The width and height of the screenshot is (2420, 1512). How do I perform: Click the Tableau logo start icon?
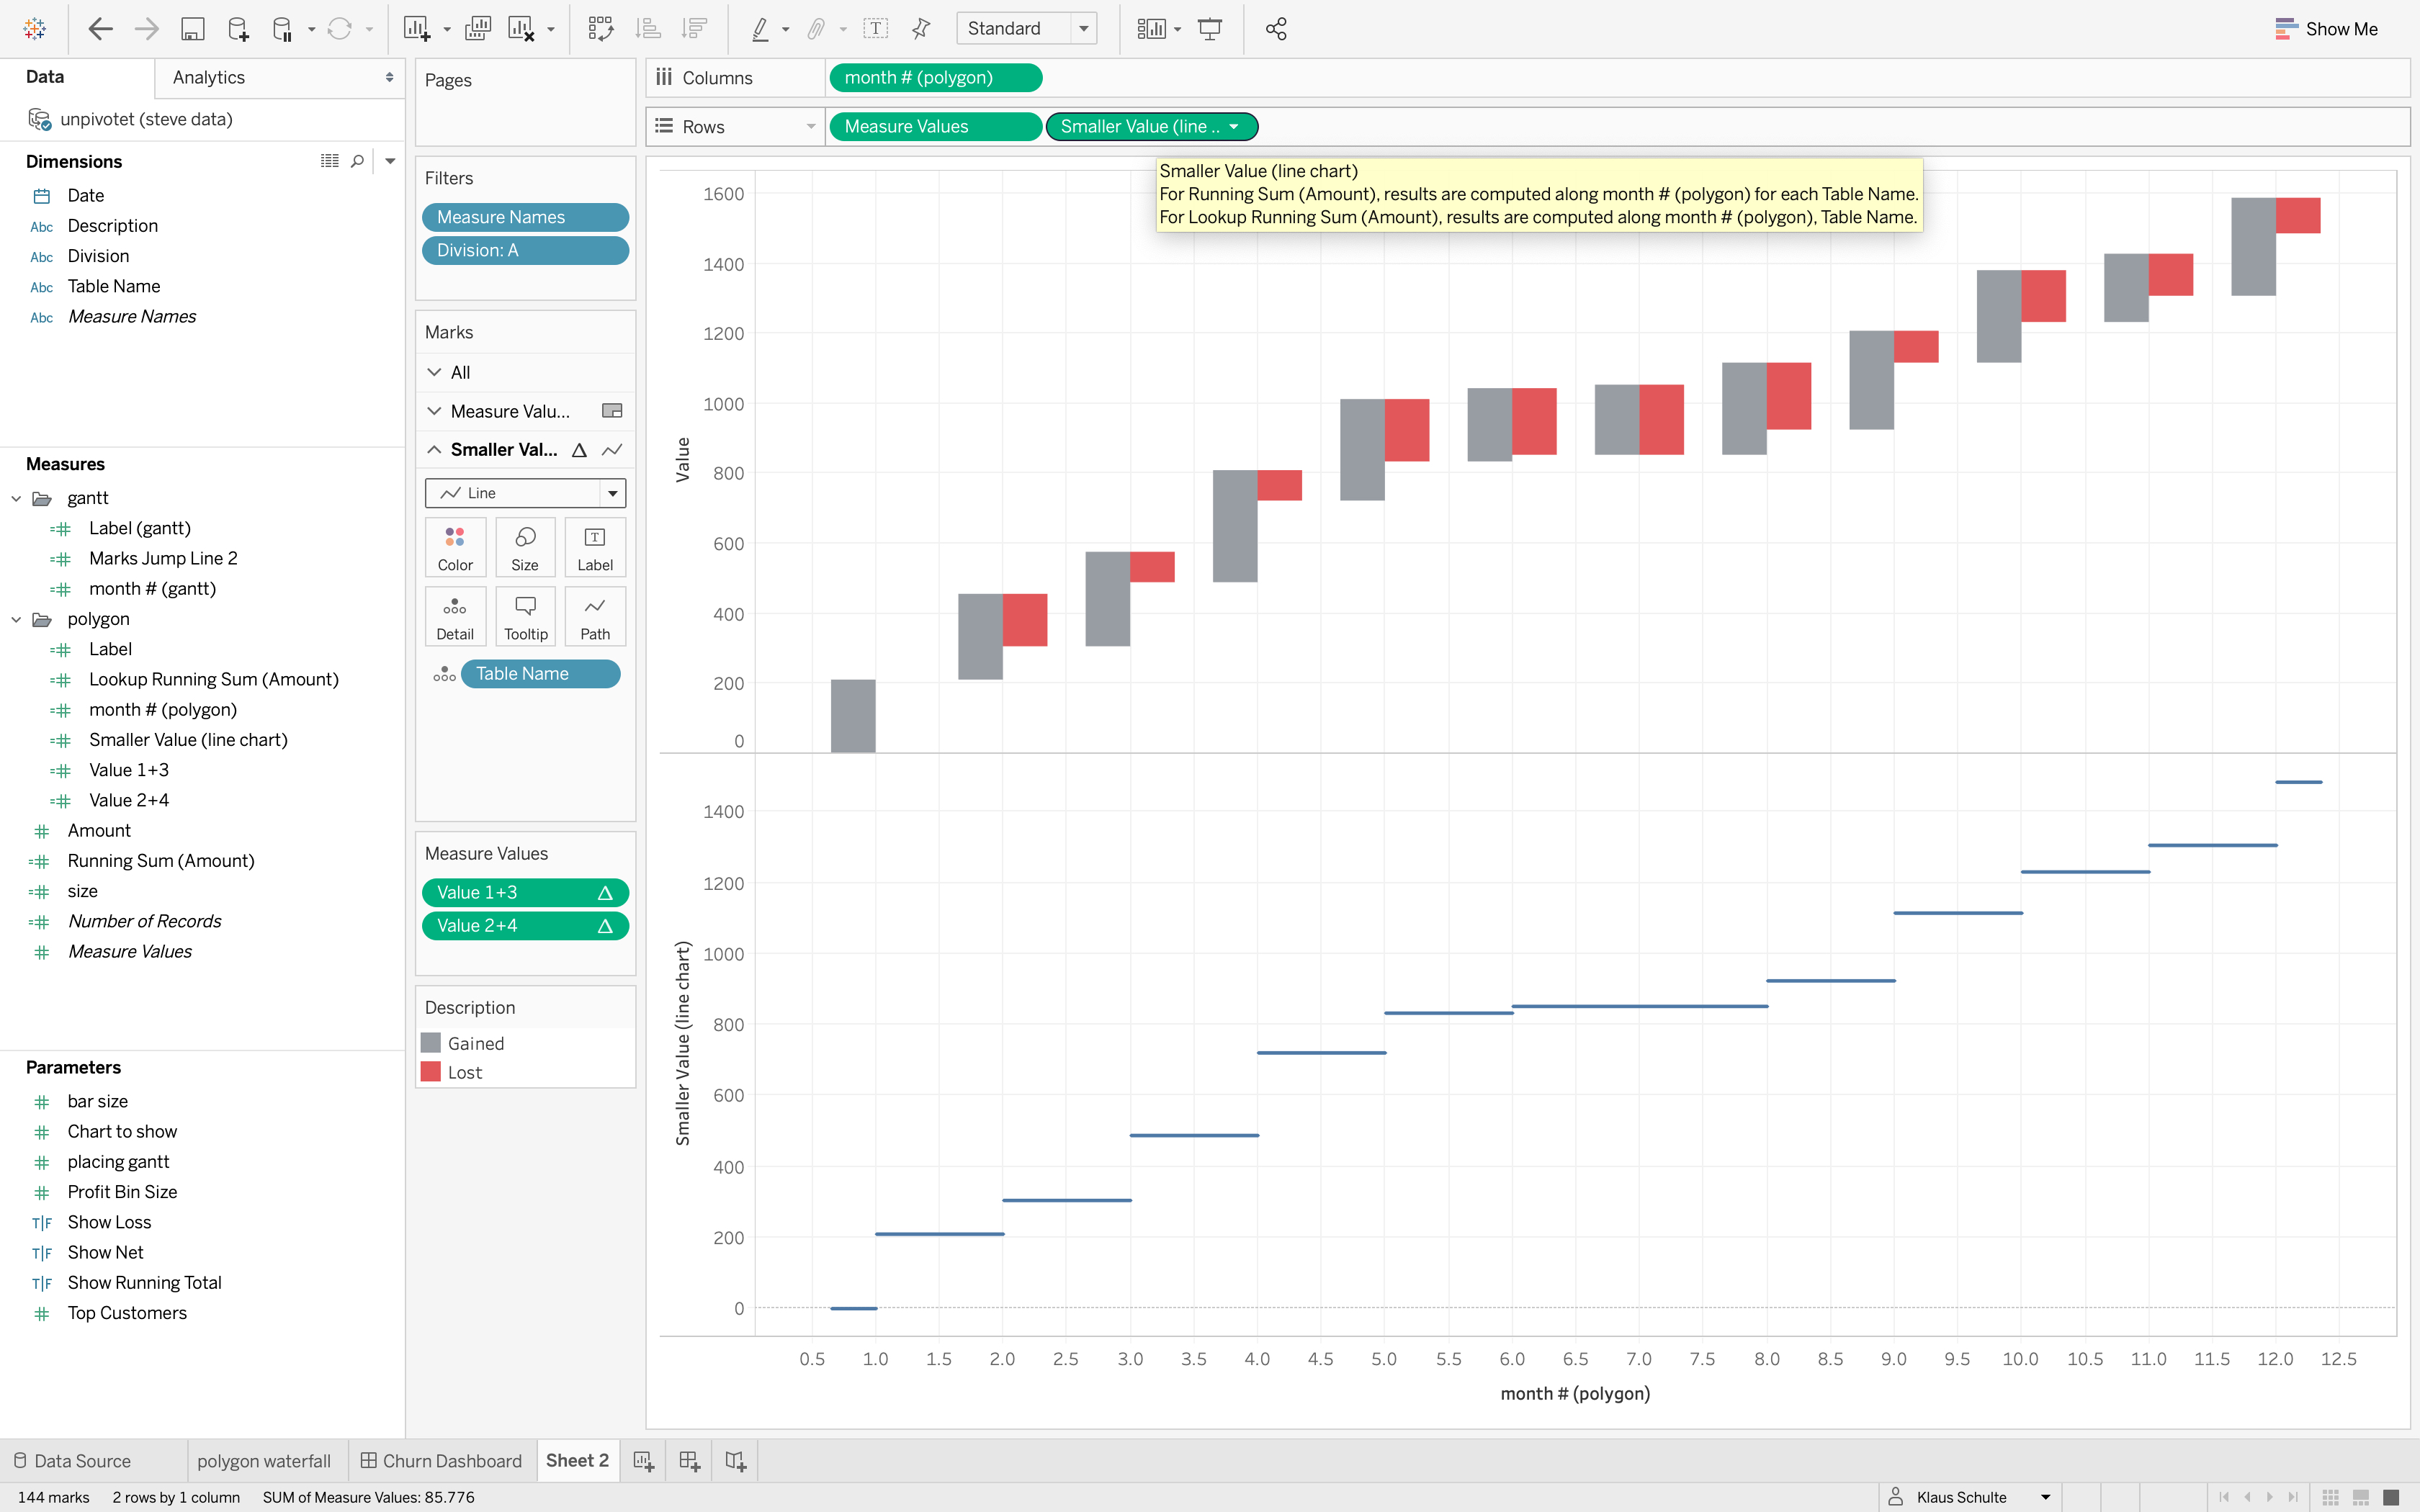click(35, 29)
